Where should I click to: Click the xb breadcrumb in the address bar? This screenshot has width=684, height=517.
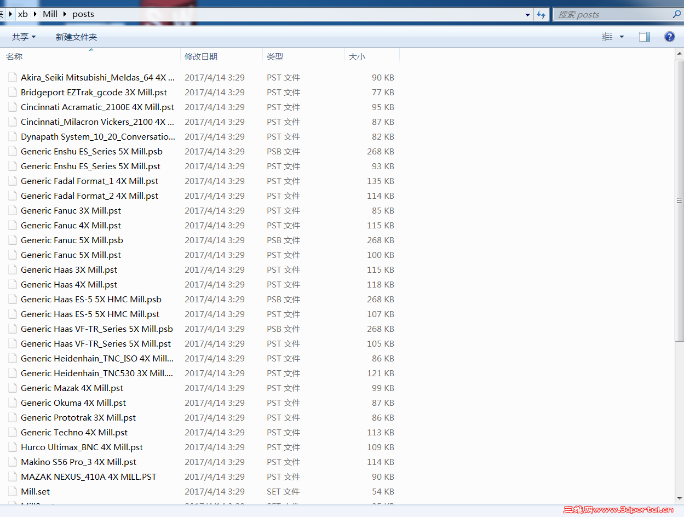click(x=22, y=14)
